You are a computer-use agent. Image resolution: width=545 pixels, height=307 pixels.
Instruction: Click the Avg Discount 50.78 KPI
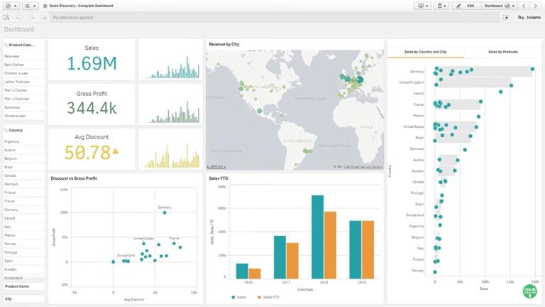92,149
